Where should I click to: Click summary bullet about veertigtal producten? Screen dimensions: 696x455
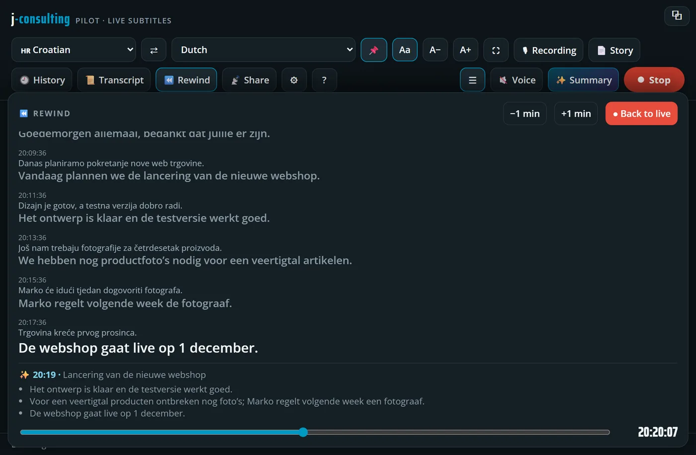[x=227, y=401]
